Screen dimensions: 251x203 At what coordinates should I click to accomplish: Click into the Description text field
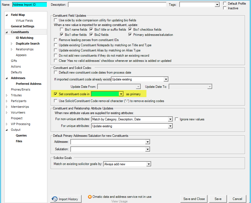coord(117,5)
